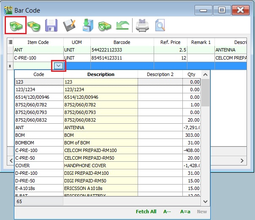
Task: Click Fetch All in lookup footer
Action: pos(146,212)
